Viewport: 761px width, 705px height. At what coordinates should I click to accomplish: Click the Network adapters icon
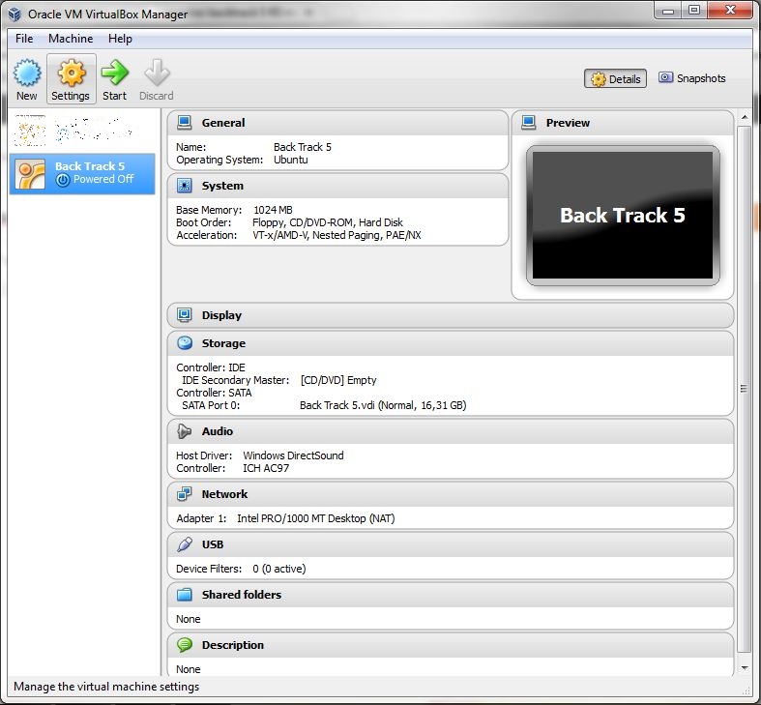point(185,494)
